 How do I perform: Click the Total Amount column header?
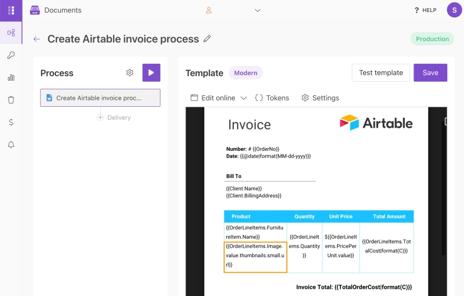(x=389, y=216)
